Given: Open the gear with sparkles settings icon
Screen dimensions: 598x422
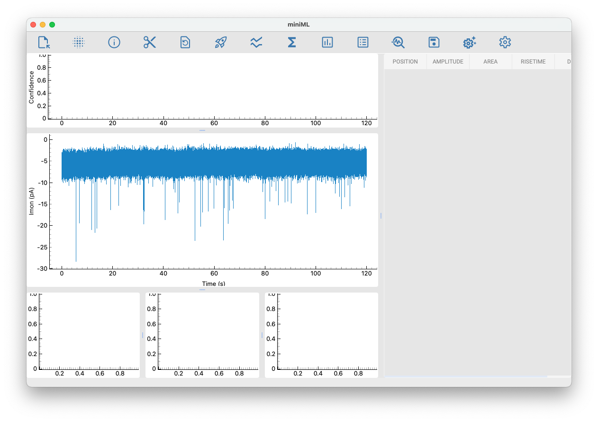Looking at the screenshot, I should point(469,42).
